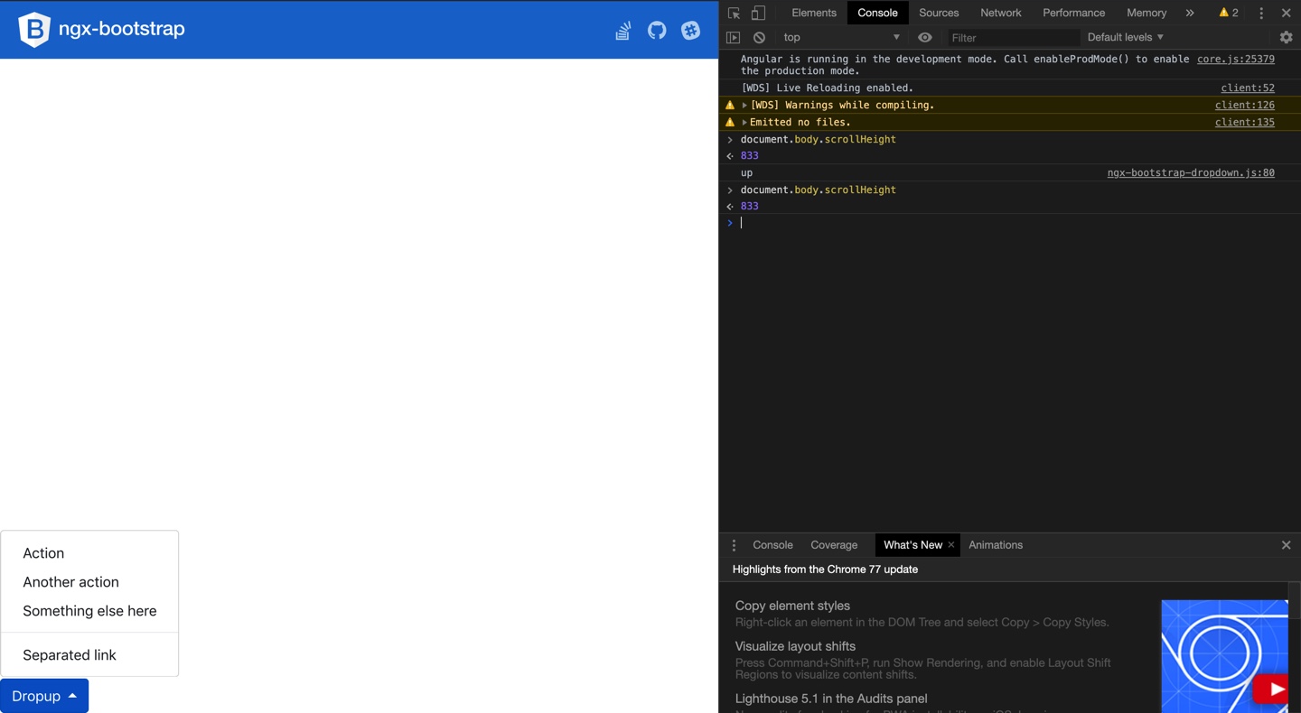Switch to the Elements panel tab
This screenshot has height=713, width=1301.
click(x=813, y=13)
